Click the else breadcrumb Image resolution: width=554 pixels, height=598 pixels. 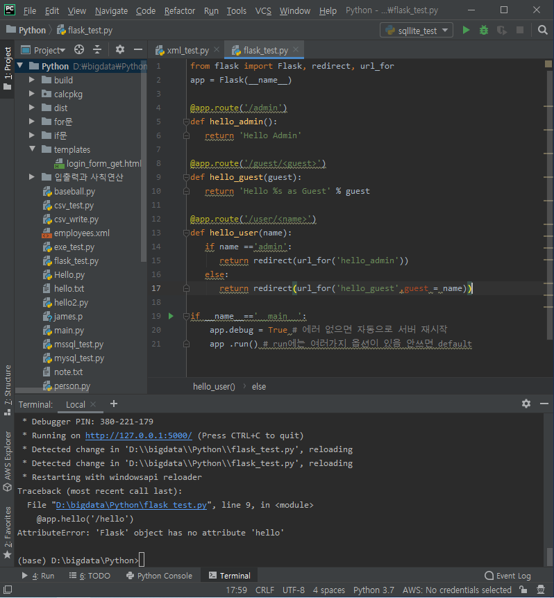click(x=259, y=386)
